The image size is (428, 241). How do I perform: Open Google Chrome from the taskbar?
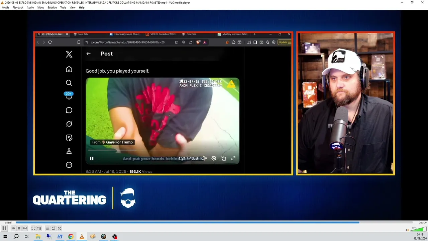71,237
